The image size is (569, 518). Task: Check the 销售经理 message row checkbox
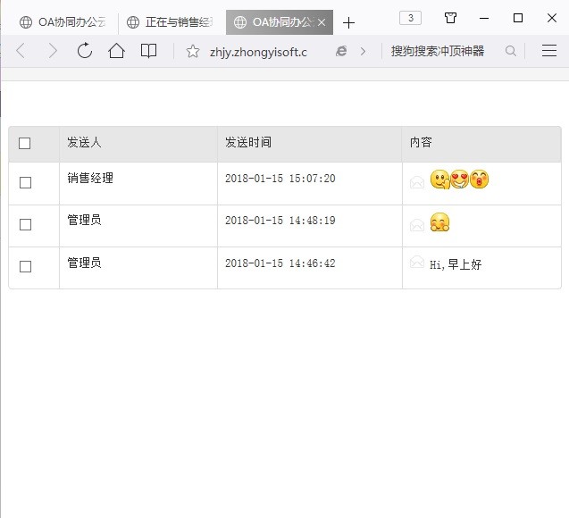[25, 182]
